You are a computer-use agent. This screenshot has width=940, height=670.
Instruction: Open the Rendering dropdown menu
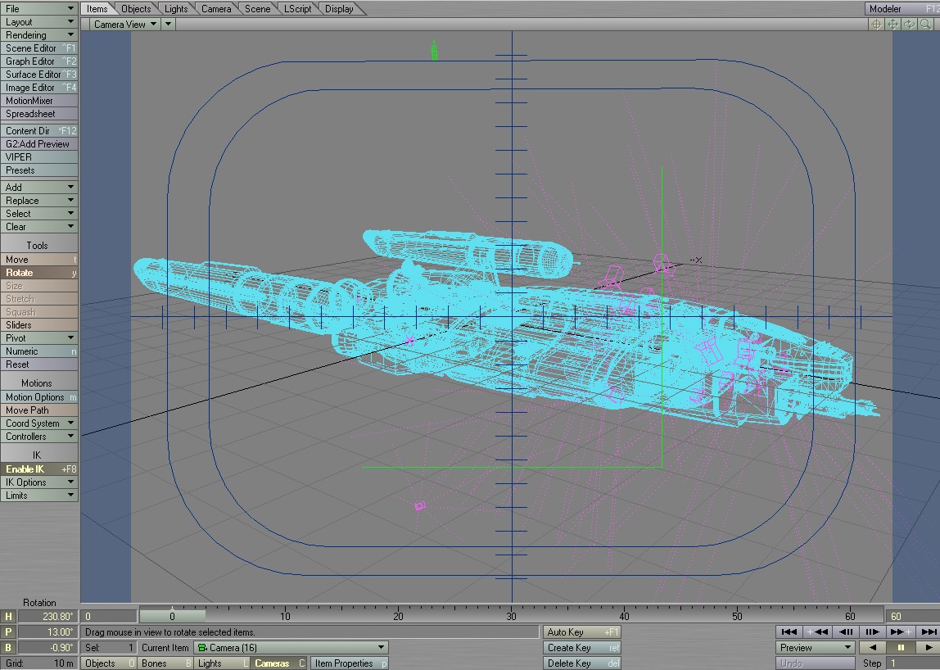[39, 34]
